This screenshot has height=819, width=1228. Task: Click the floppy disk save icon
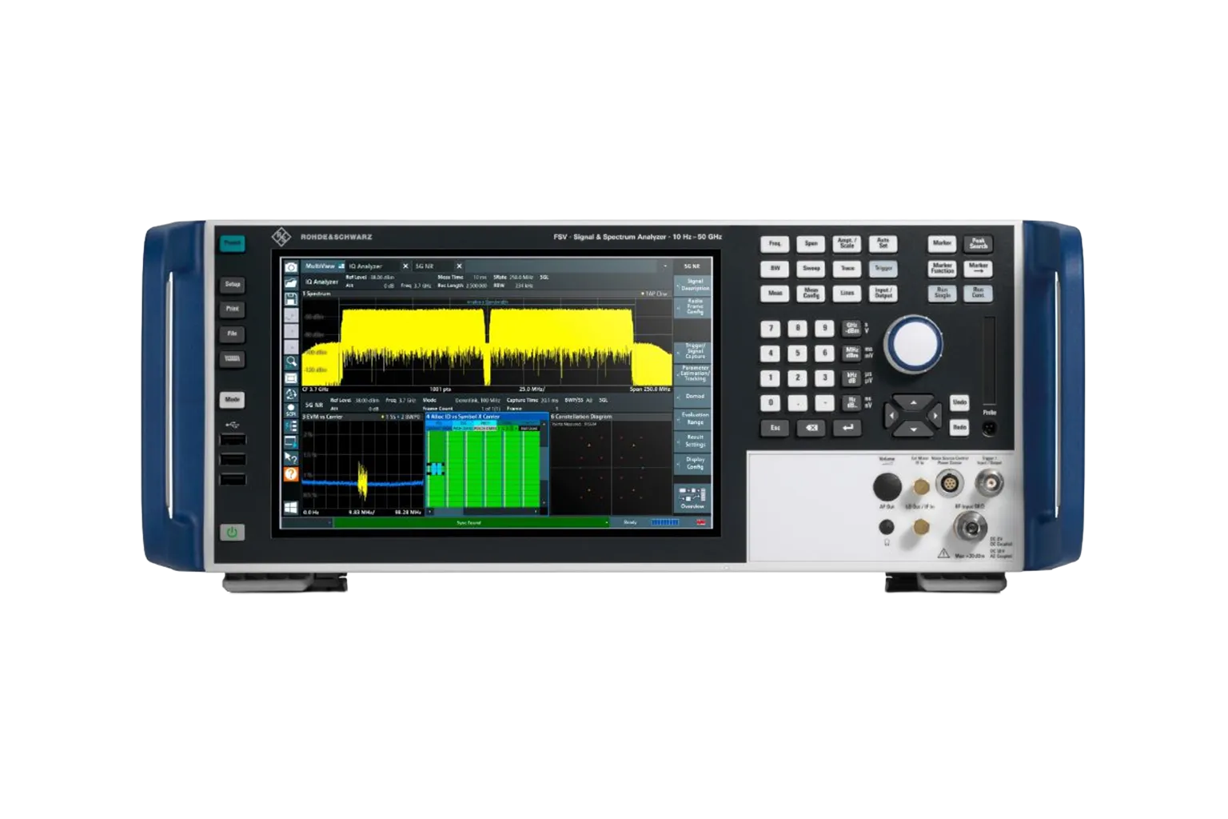click(291, 299)
